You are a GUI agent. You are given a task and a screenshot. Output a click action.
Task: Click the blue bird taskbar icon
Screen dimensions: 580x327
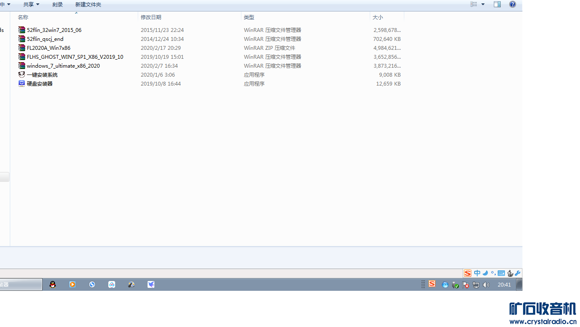151,284
